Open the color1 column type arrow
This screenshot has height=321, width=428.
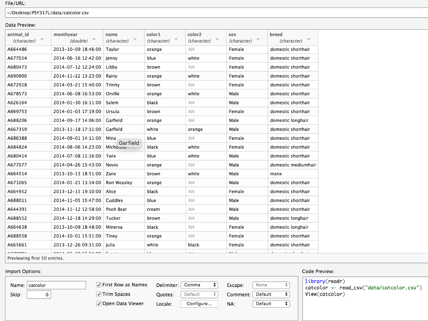click(176, 40)
